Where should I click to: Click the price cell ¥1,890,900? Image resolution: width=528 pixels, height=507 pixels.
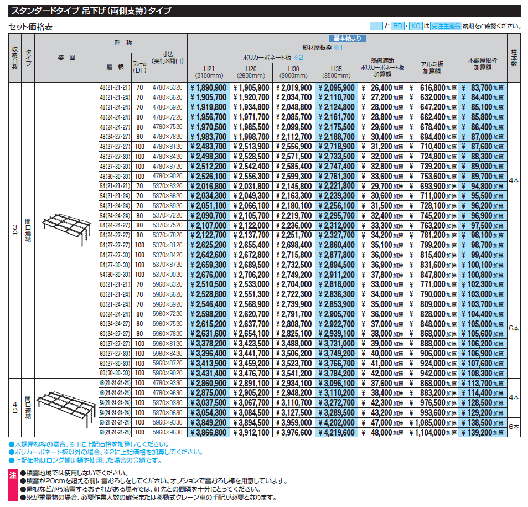point(209,87)
